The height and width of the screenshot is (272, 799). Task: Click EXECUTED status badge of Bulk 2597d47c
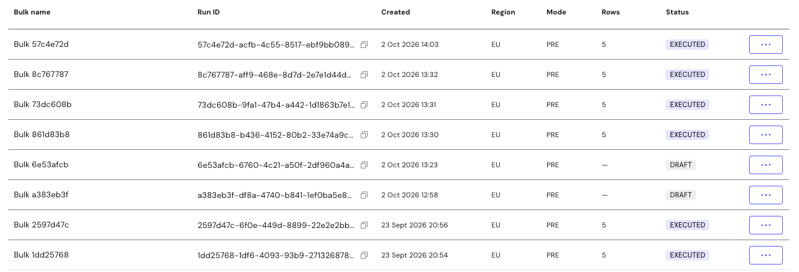687,225
